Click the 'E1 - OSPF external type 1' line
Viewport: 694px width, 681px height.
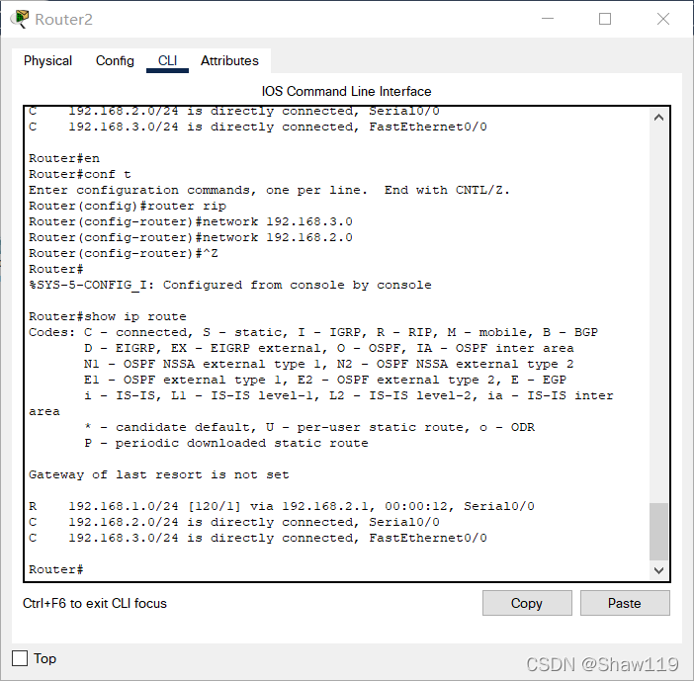(x=325, y=381)
